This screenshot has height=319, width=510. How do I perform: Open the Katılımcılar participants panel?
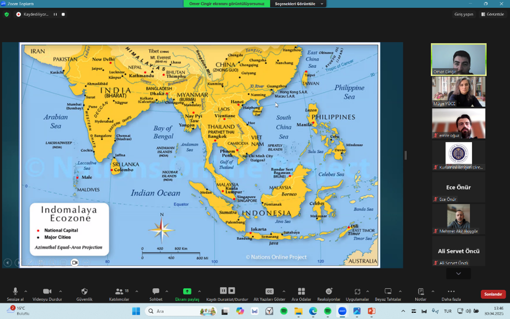[119, 294]
